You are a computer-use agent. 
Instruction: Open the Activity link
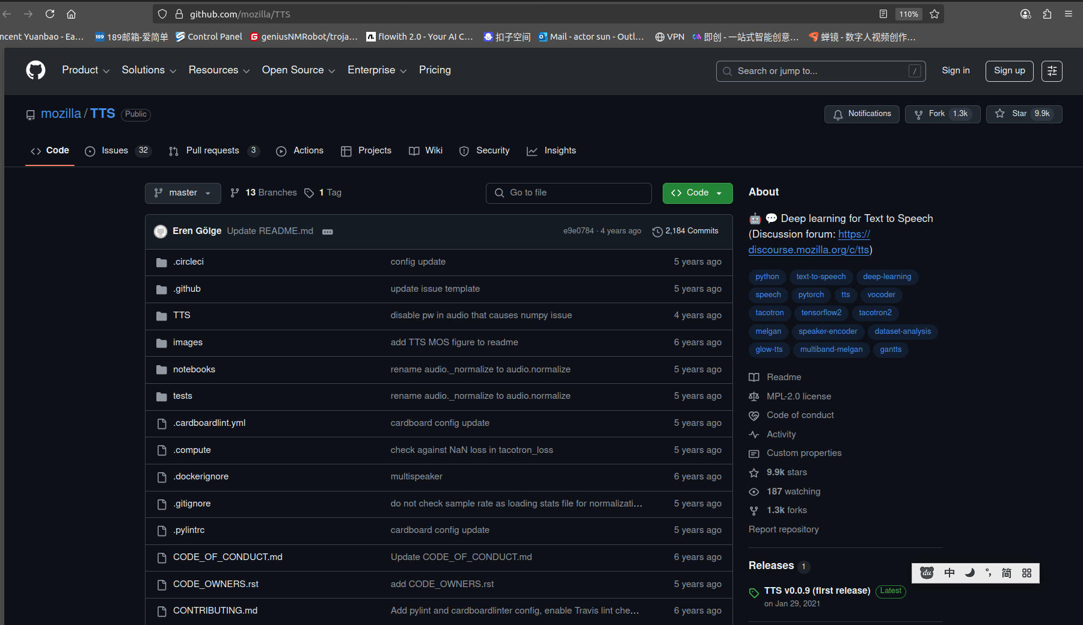(x=772, y=434)
